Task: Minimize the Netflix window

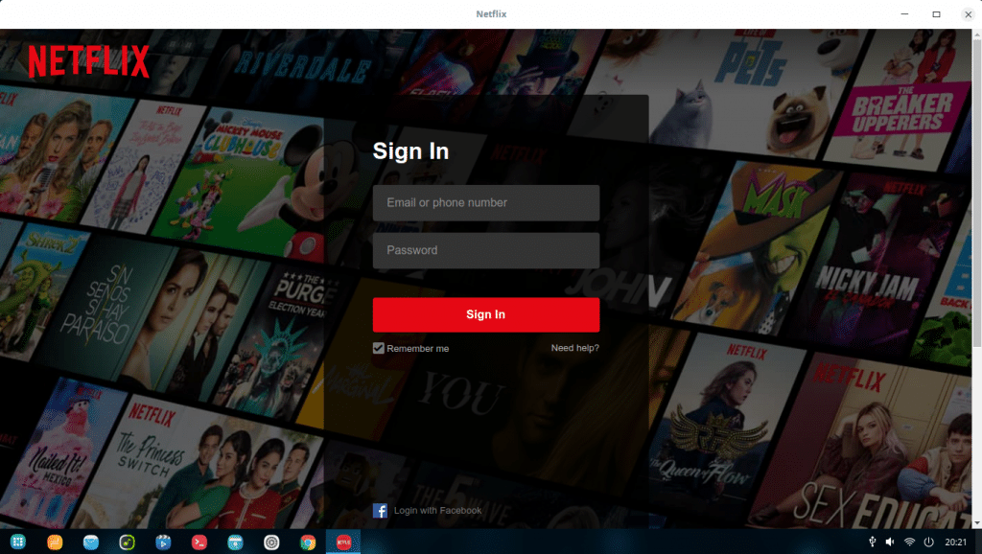Action: click(x=904, y=13)
